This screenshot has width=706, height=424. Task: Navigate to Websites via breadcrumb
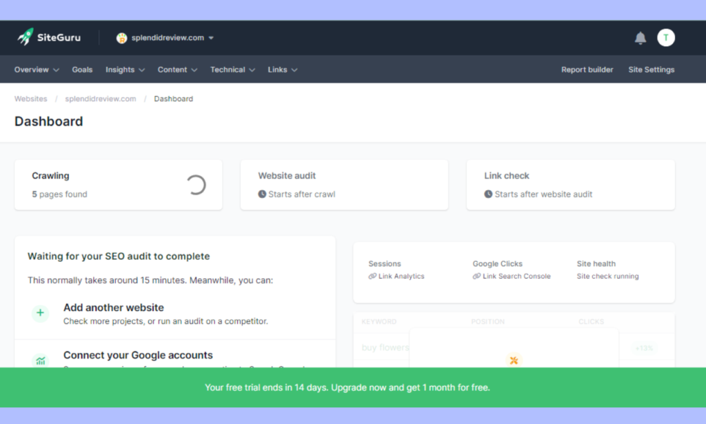pyautogui.click(x=30, y=99)
